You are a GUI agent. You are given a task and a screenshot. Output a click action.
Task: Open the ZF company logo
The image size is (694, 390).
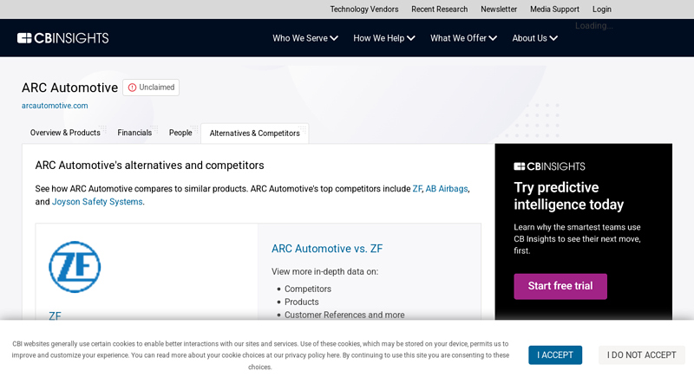point(75,267)
